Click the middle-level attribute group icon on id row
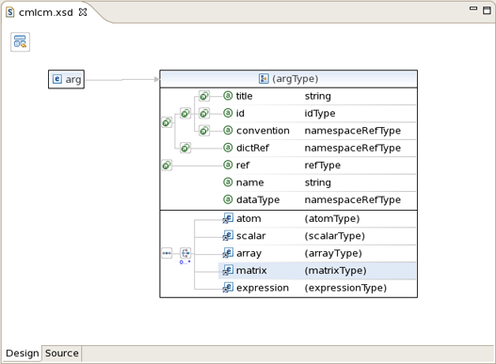496x364 pixels. [185, 113]
